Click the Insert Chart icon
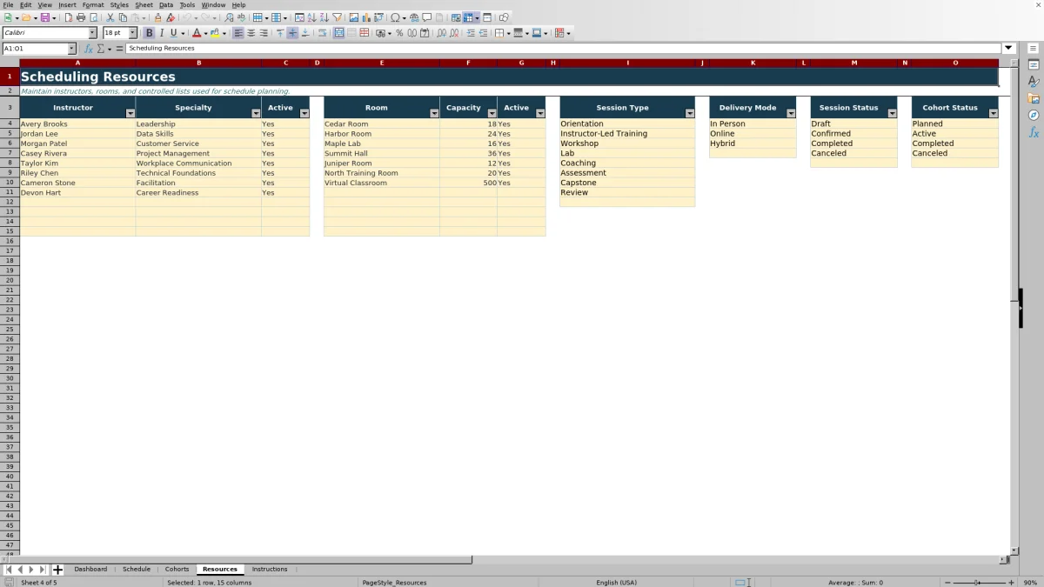 pyautogui.click(x=366, y=17)
